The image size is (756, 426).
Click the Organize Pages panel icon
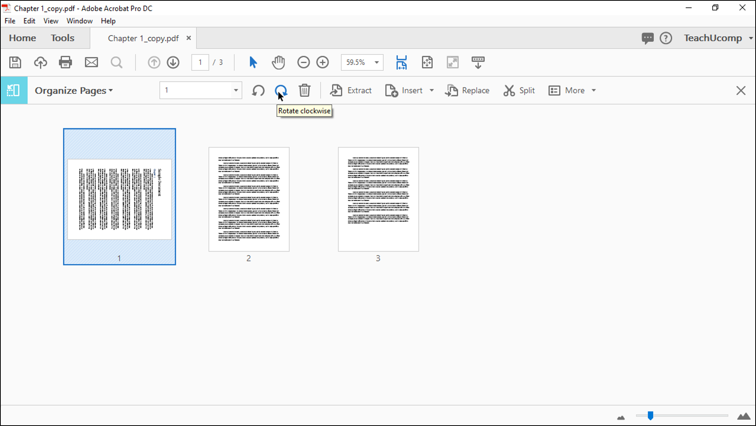pos(14,90)
